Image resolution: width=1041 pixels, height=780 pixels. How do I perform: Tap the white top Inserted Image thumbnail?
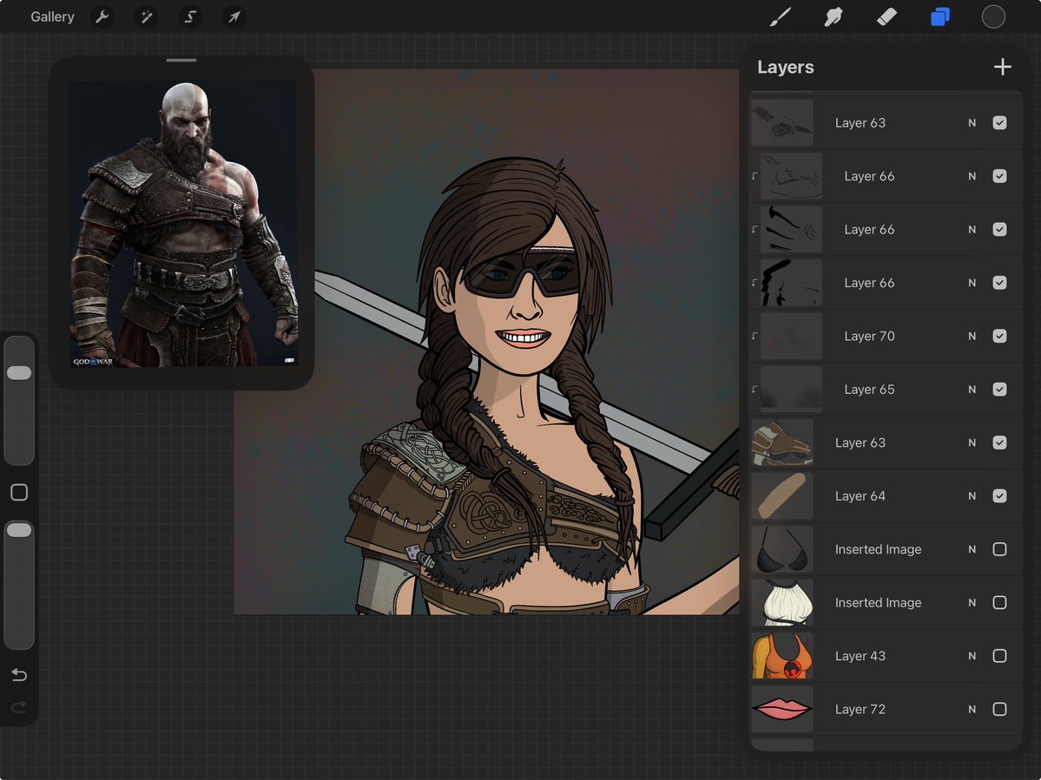(x=782, y=603)
